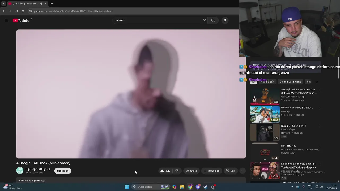Open the YouTube hamburger guide menu
The image size is (340, 191).
6,20
